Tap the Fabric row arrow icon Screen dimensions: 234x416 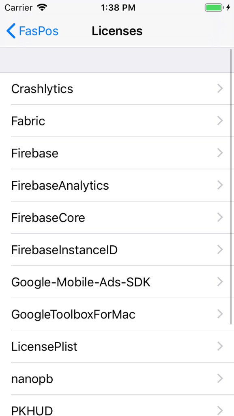[x=220, y=121]
